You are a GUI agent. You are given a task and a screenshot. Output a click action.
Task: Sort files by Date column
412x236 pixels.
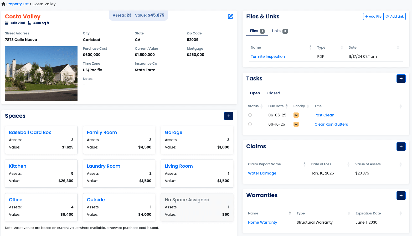pyautogui.click(x=374, y=48)
